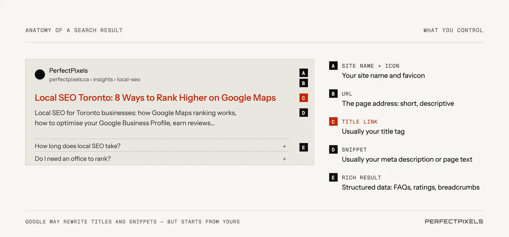The image size is (509, 237).
Task: Click marker A beside the search result card
Action: click(x=303, y=73)
